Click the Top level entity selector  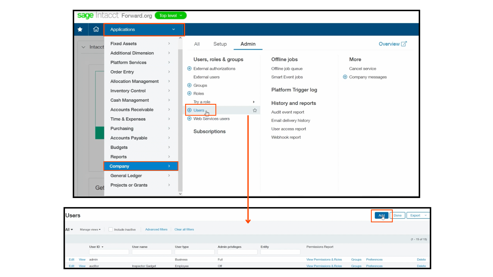169,16
